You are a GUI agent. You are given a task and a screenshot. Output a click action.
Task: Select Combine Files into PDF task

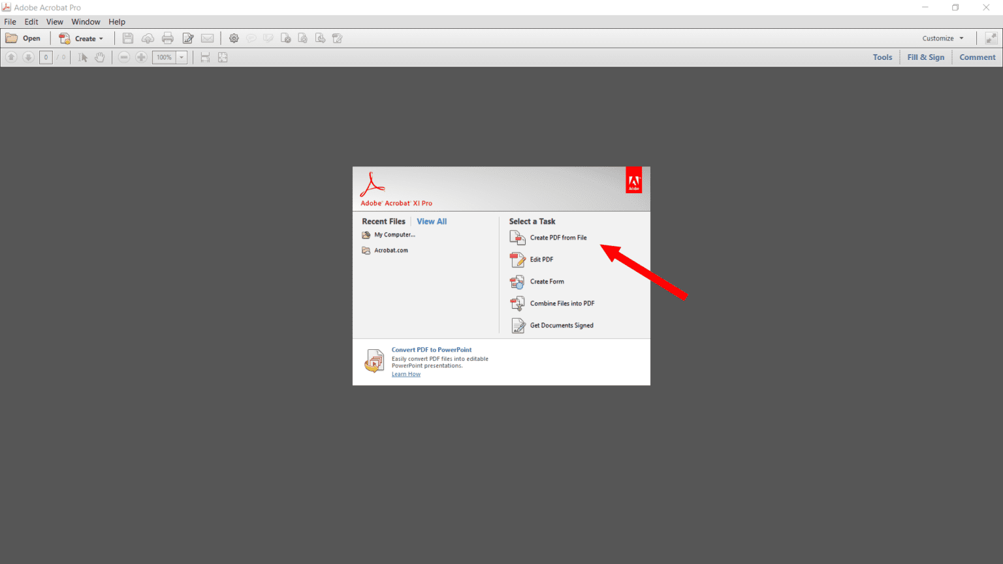[x=552, y=304]
